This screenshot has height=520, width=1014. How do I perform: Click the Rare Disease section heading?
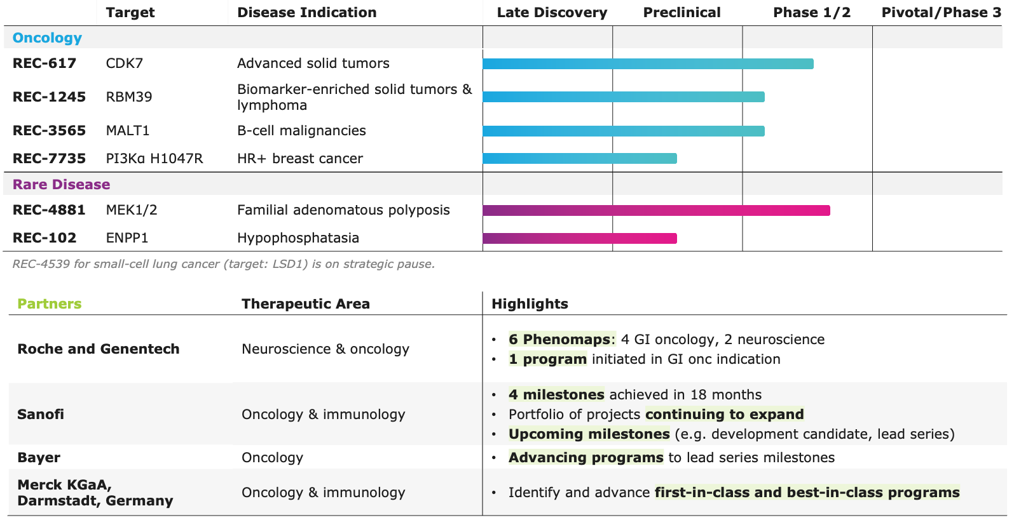pyautogui.click(x=61, y=185)
